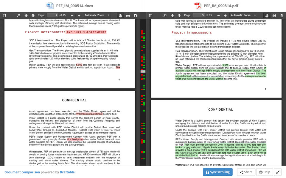Toggle Sync scrolling button
This screenshot has height=178, width=286.
[x=217, y=172]
